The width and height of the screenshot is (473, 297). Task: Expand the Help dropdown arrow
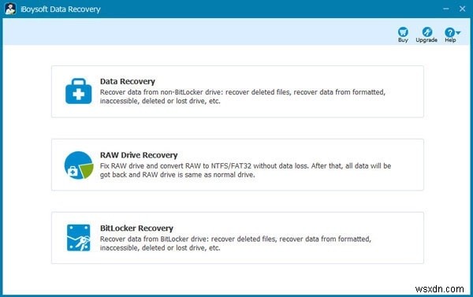coord(458,32)
